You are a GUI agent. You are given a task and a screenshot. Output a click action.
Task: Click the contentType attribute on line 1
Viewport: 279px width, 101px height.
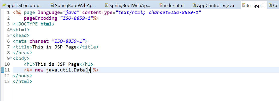pyautogui.click(x=97, y=12)
